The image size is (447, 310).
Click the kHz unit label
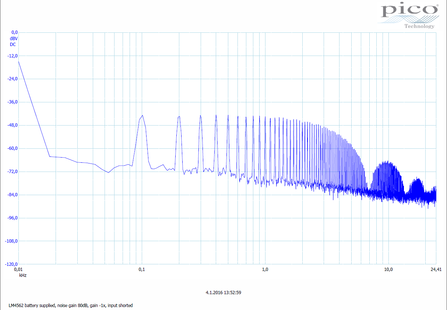[x=23, y=275]
